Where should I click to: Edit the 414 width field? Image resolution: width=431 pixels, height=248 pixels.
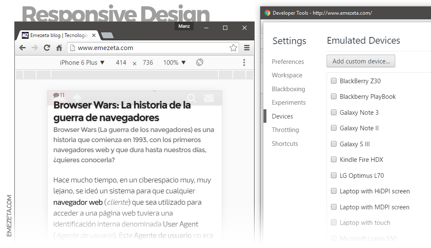[121, 62]
